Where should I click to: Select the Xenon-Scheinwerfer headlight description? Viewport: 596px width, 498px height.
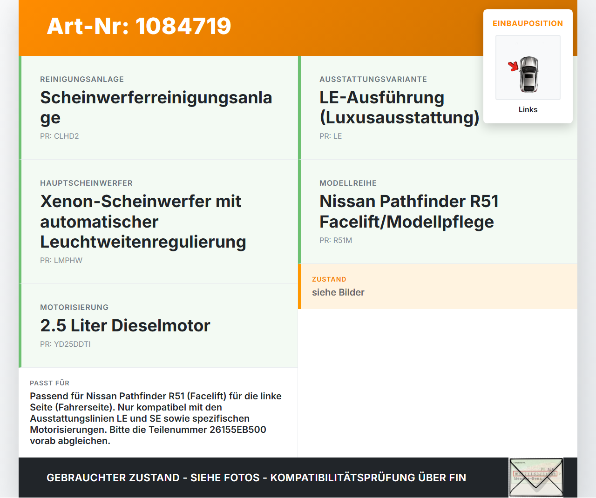pos(143,222)
